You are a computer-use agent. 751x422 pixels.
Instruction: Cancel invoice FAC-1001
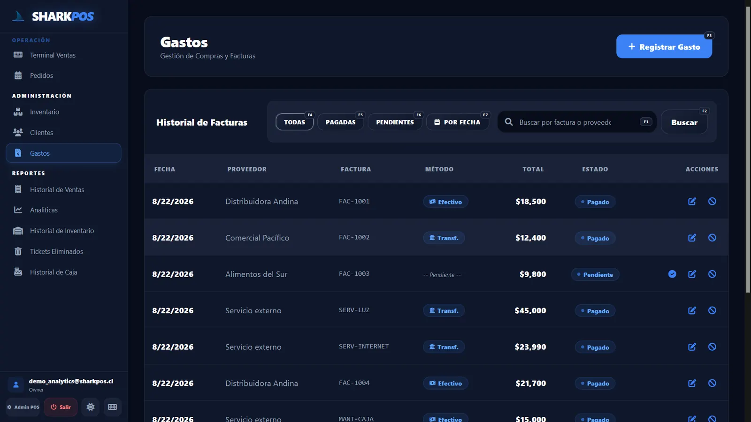712,201
